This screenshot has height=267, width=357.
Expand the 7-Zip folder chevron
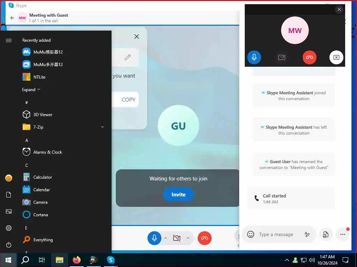[x=102, y=127]
